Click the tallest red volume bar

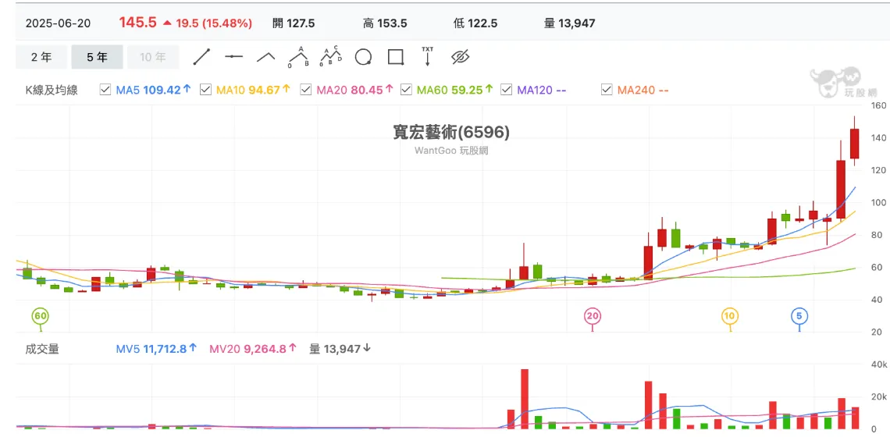point(525,399)
